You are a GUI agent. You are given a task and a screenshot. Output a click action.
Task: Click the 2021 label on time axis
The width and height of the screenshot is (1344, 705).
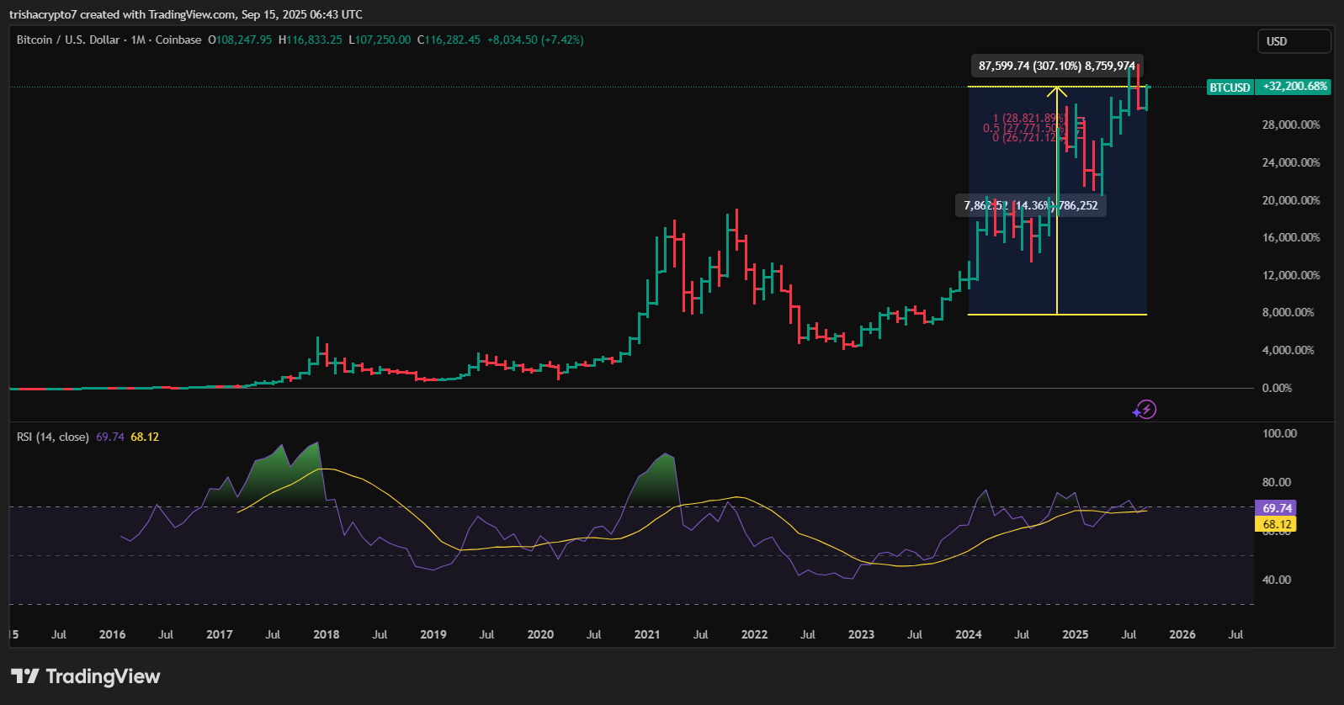coord(647,634)
